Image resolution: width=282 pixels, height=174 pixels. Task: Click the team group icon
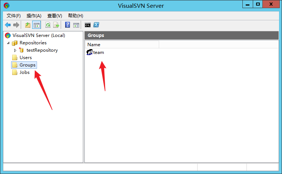coord(90,52)
